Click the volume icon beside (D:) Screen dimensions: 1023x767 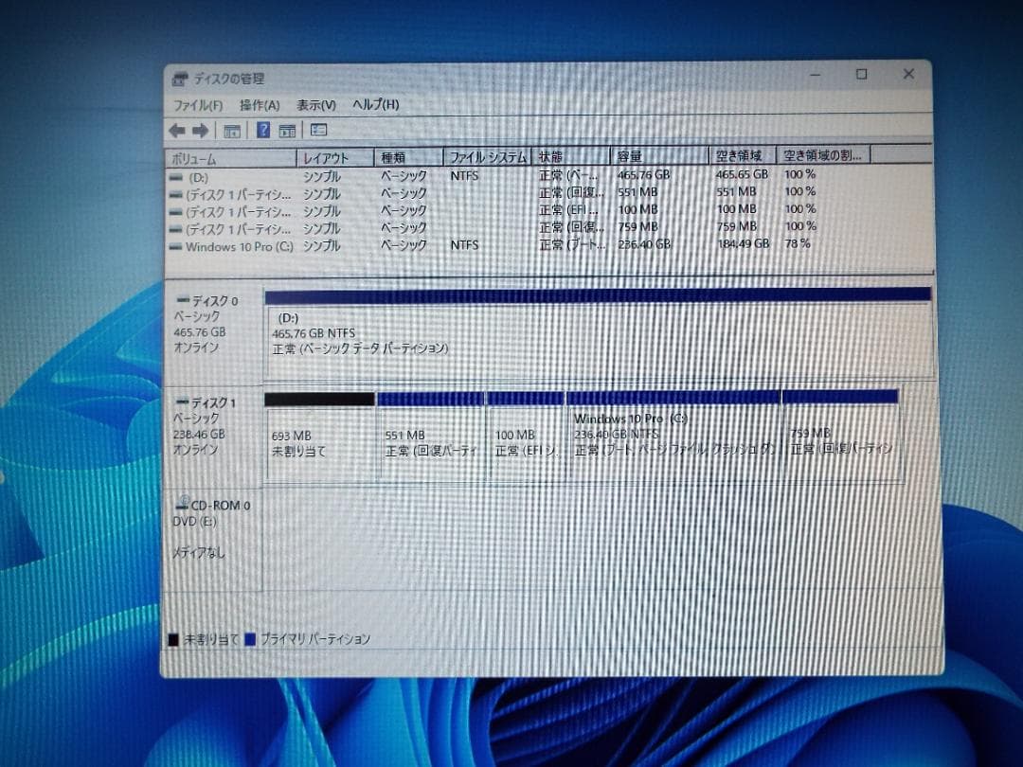176,174
